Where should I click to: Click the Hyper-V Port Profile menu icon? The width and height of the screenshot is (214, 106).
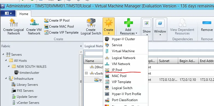coord(107,94)
